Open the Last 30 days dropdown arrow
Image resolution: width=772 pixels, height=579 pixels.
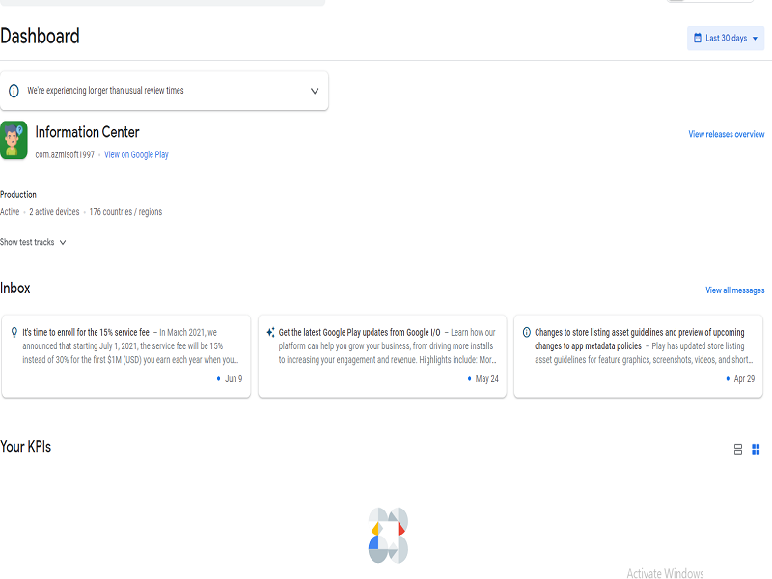(755, 39)
